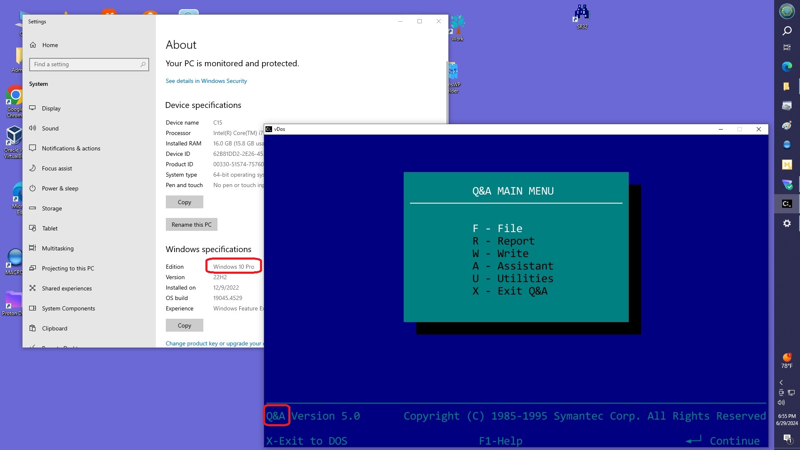Viewport: 800px width, 450px height.
Task: Focus the Find a setting search box
Action: (89, 65)
